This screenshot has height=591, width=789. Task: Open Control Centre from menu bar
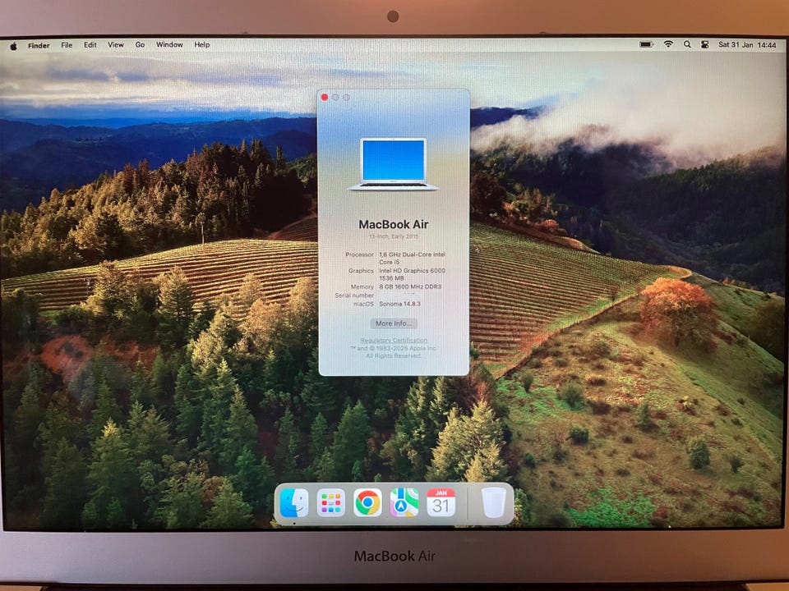(705, 44)
